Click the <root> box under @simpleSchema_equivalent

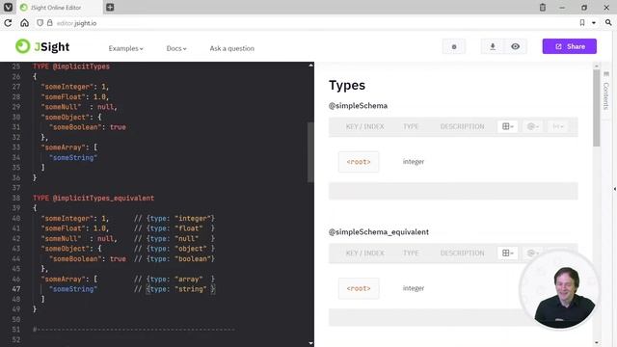pos(359,288)
